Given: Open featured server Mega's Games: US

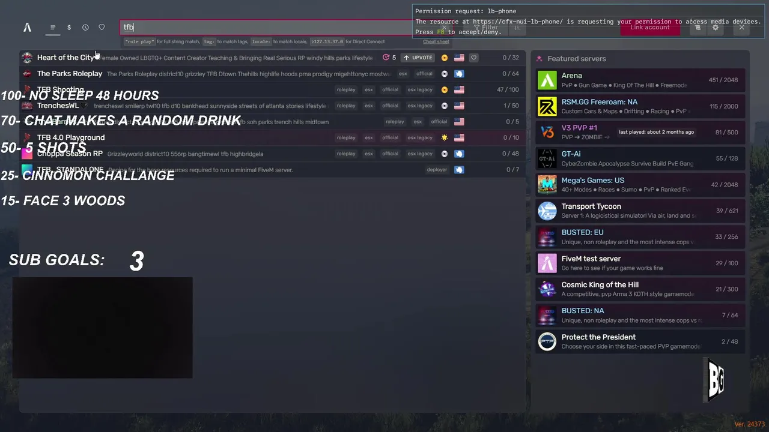Looking at the screenshot, I should coord(640,185).
